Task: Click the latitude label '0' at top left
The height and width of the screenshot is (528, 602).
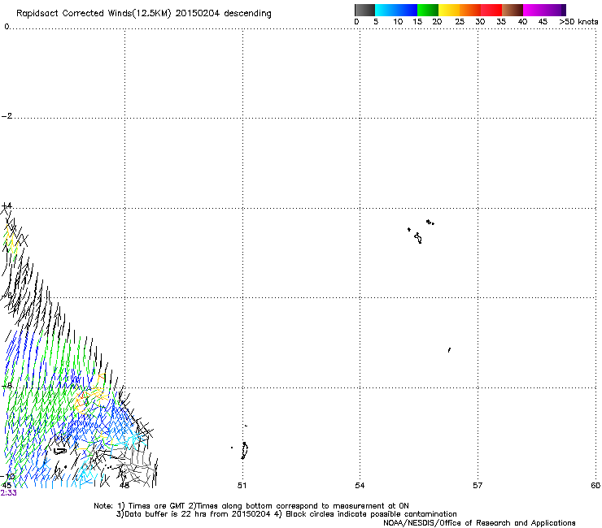Action: click(7, 27)
